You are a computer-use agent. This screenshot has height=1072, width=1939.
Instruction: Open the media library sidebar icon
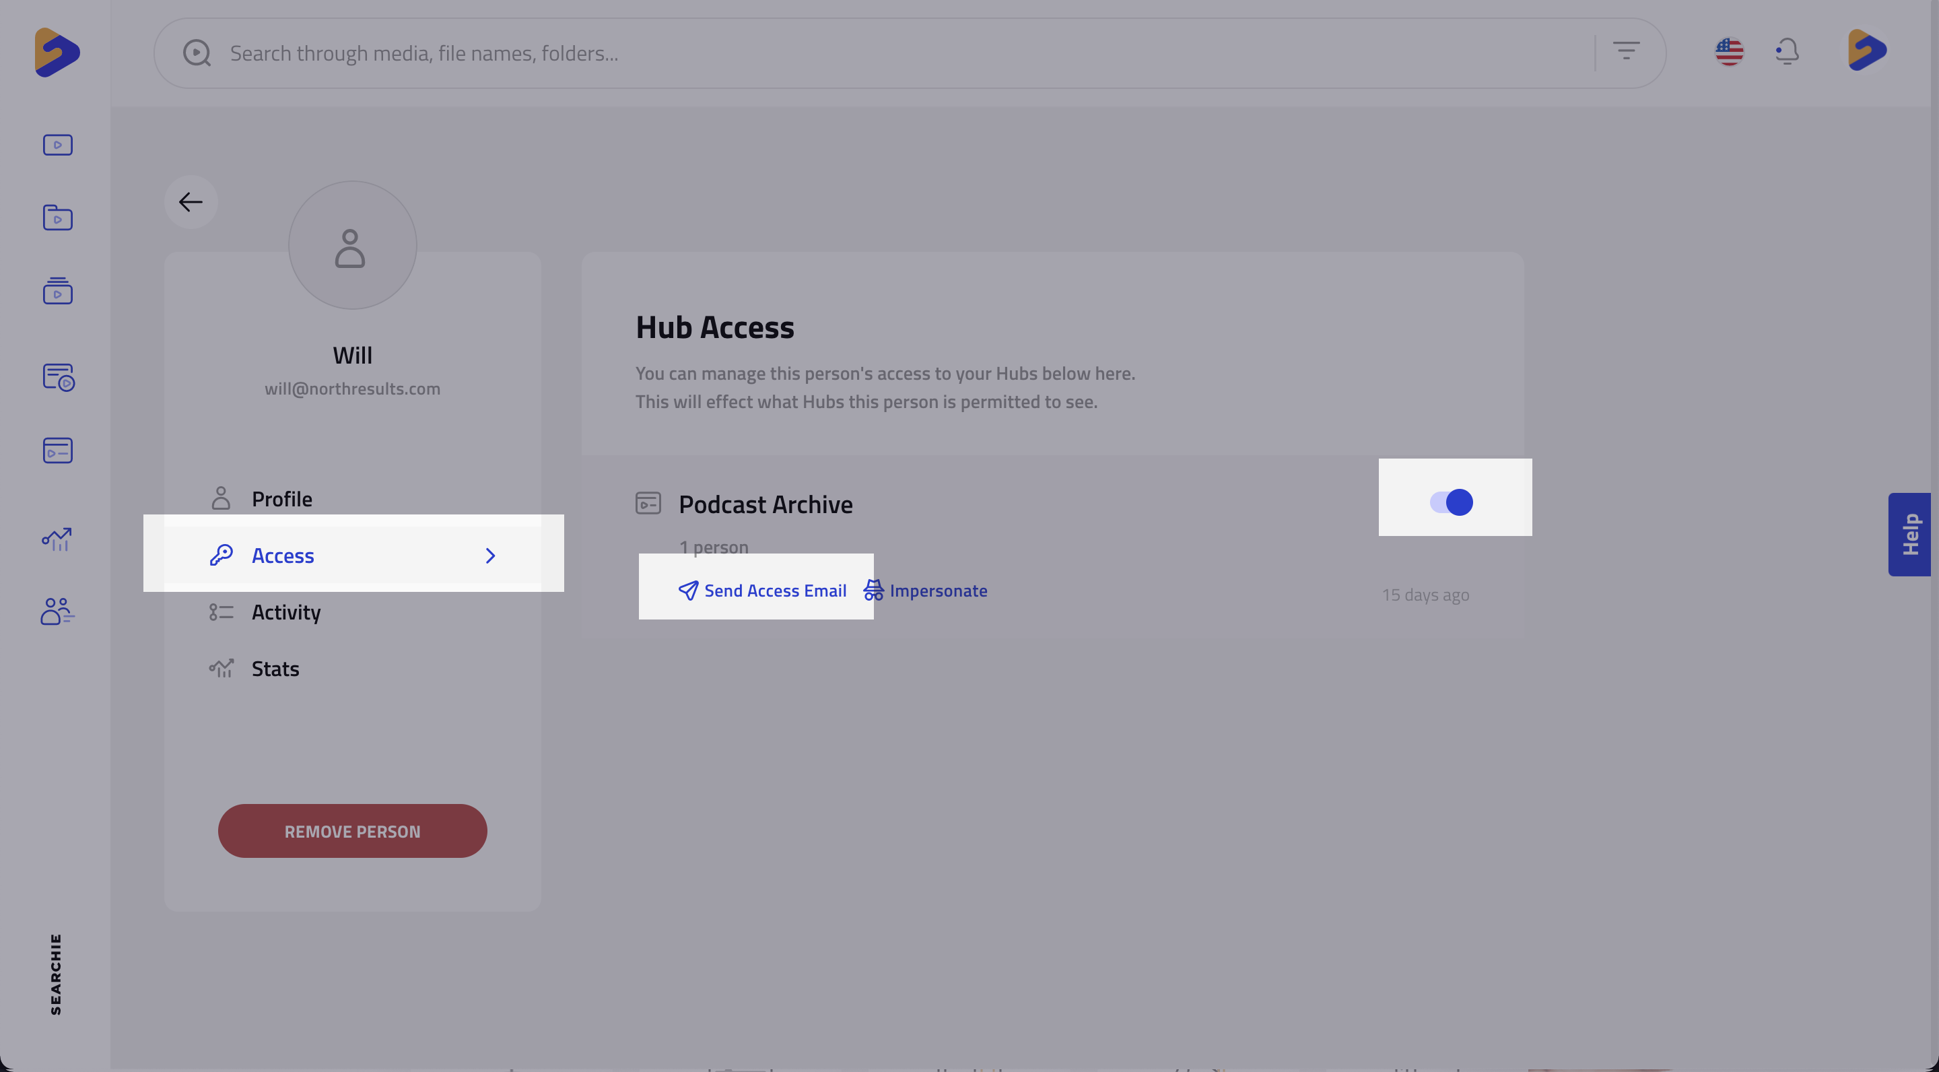tap(57, 145)
